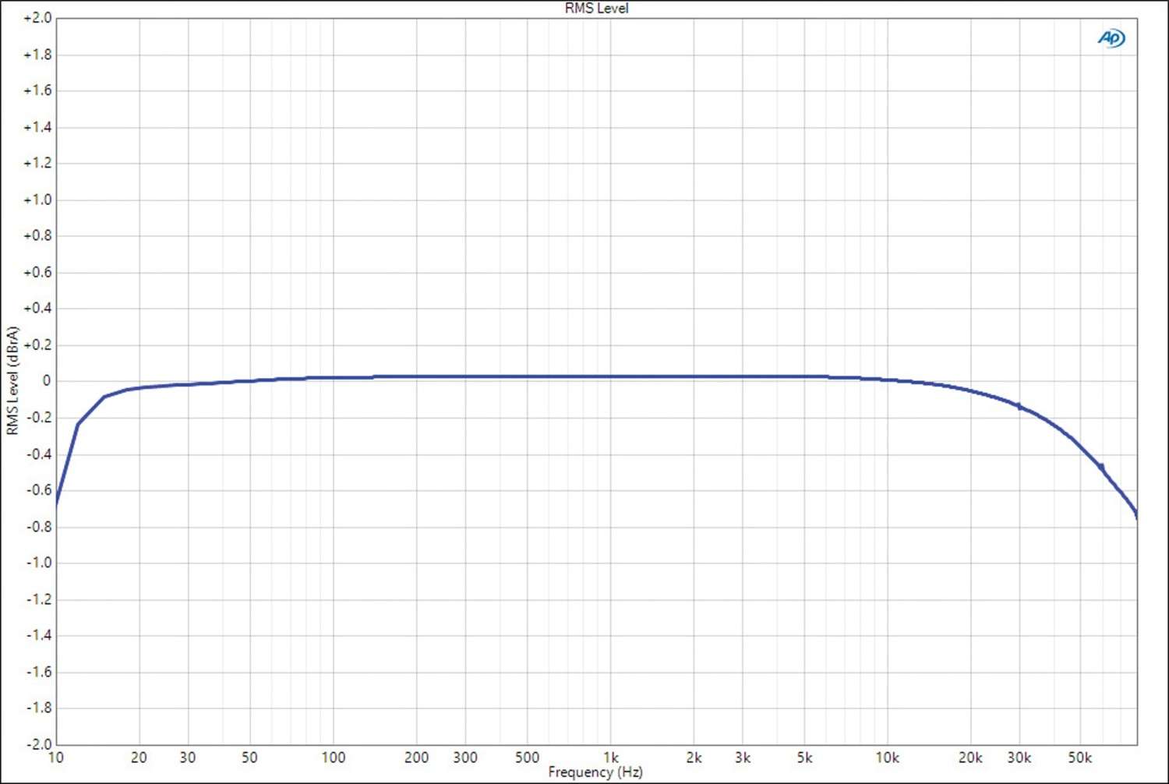The image size is (1169, 784).
Task: Click the AP logo icon in graph corner
Action: [1111, 37]
